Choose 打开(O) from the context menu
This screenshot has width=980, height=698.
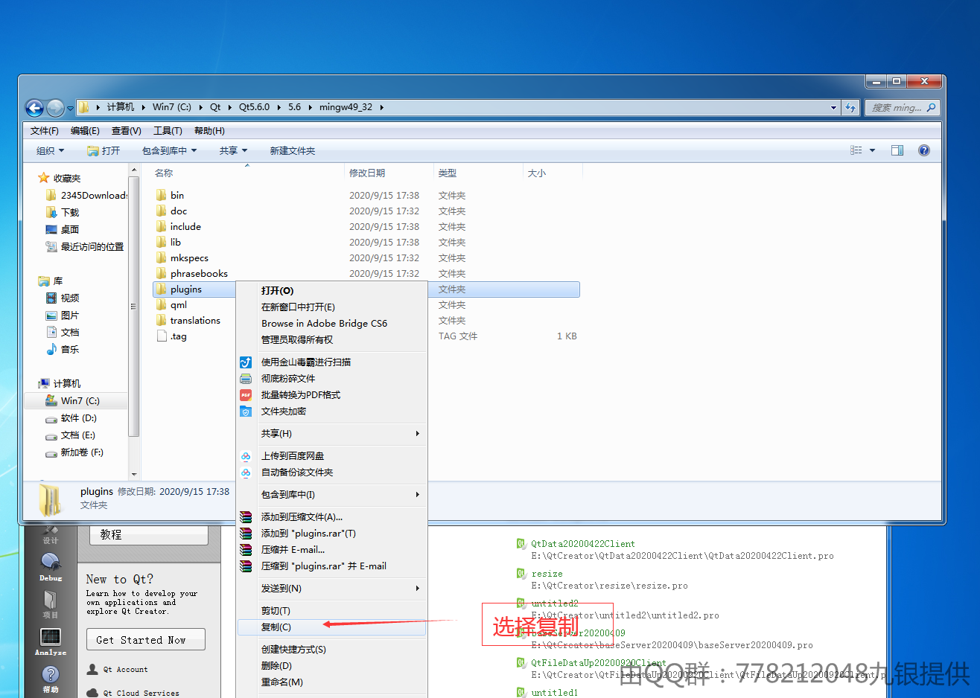(332, 291)
